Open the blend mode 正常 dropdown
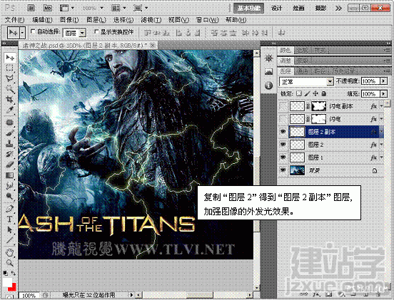This screenshot has width=394, height=300. pyautogui.click(x=306, y=81)
